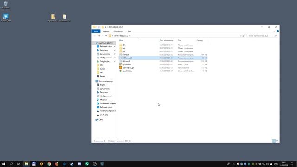Select the highlighted D3DImm.dll row
This screenshot has width=297, height=167.
[163, 58]
